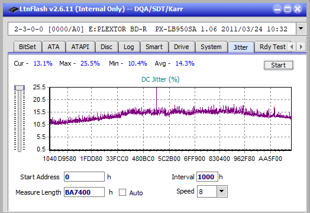The image size is (310, 213).
Task: Enable the Auto checkbox
Action: coord(122,192)
